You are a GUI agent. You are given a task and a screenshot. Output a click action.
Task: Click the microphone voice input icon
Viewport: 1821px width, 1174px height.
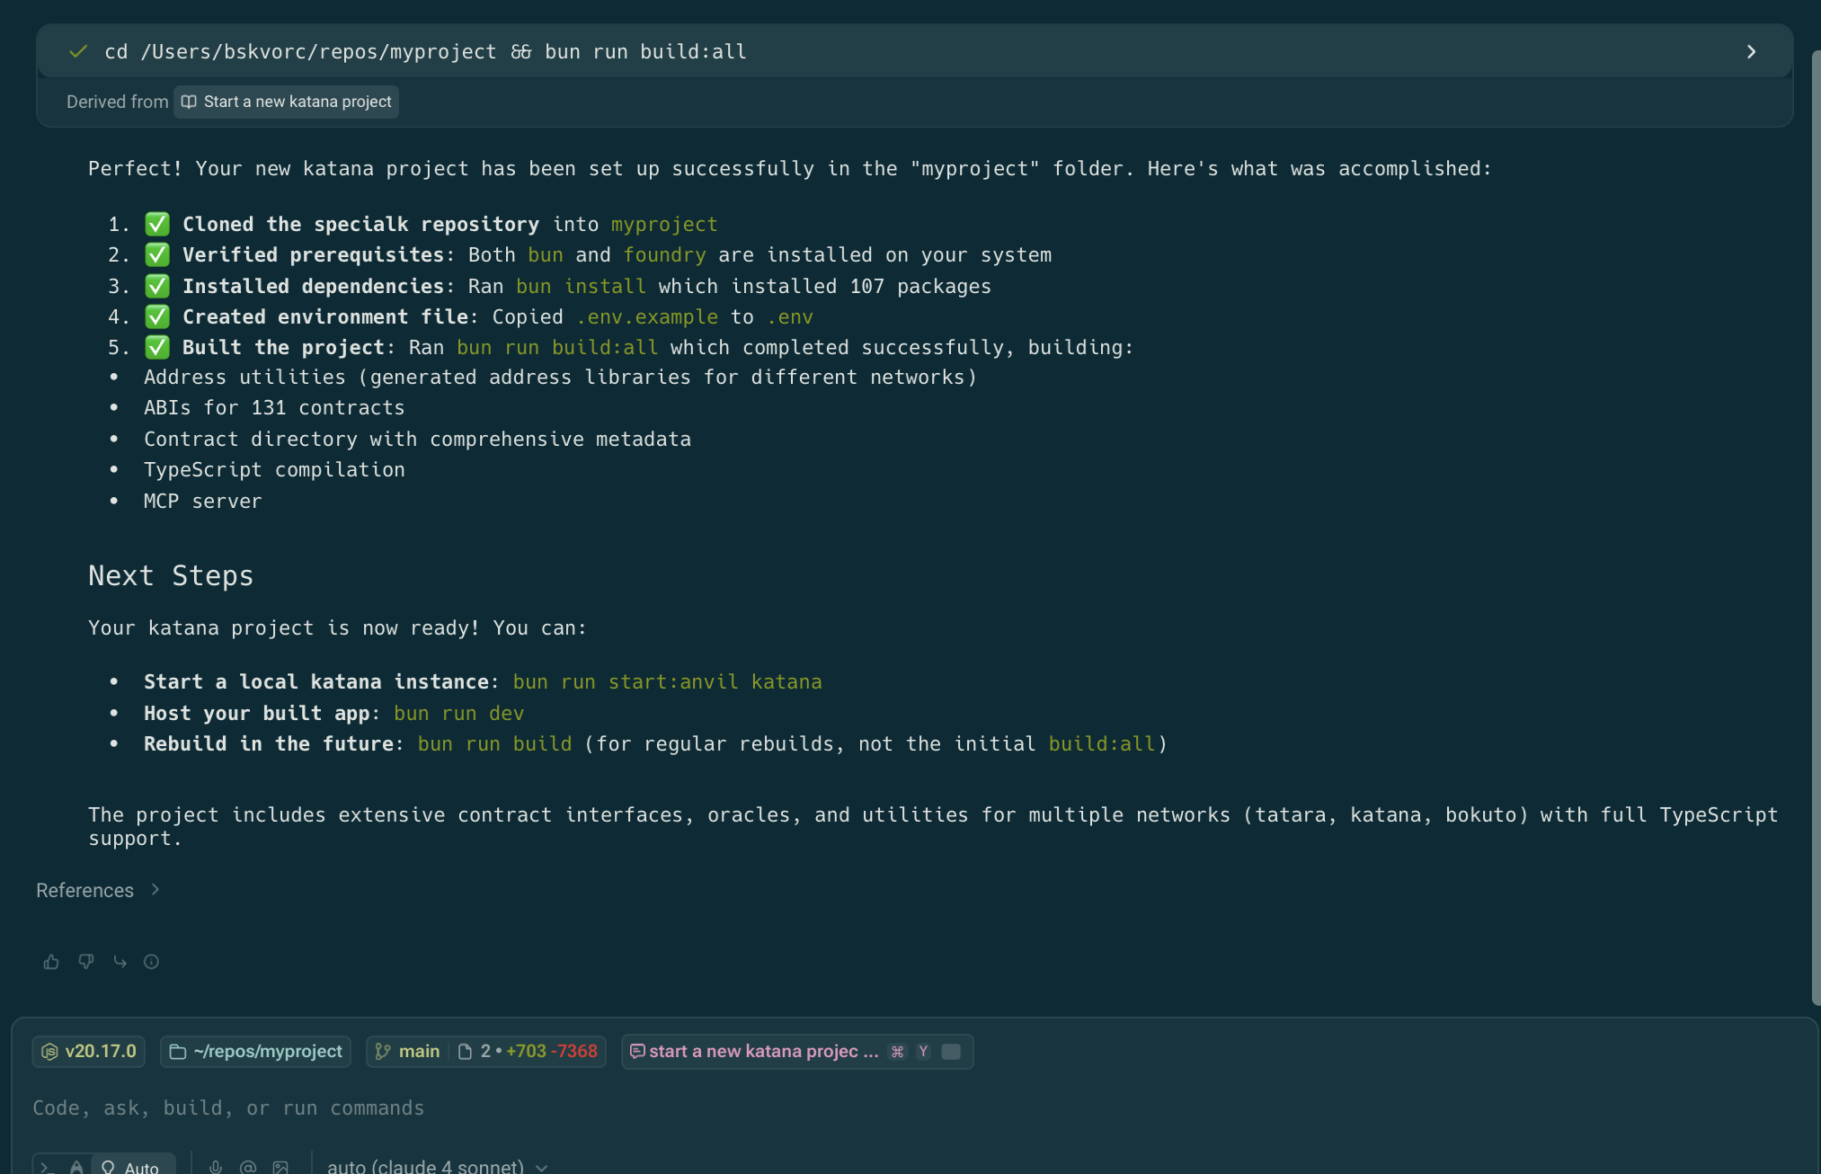(216, 1166)
